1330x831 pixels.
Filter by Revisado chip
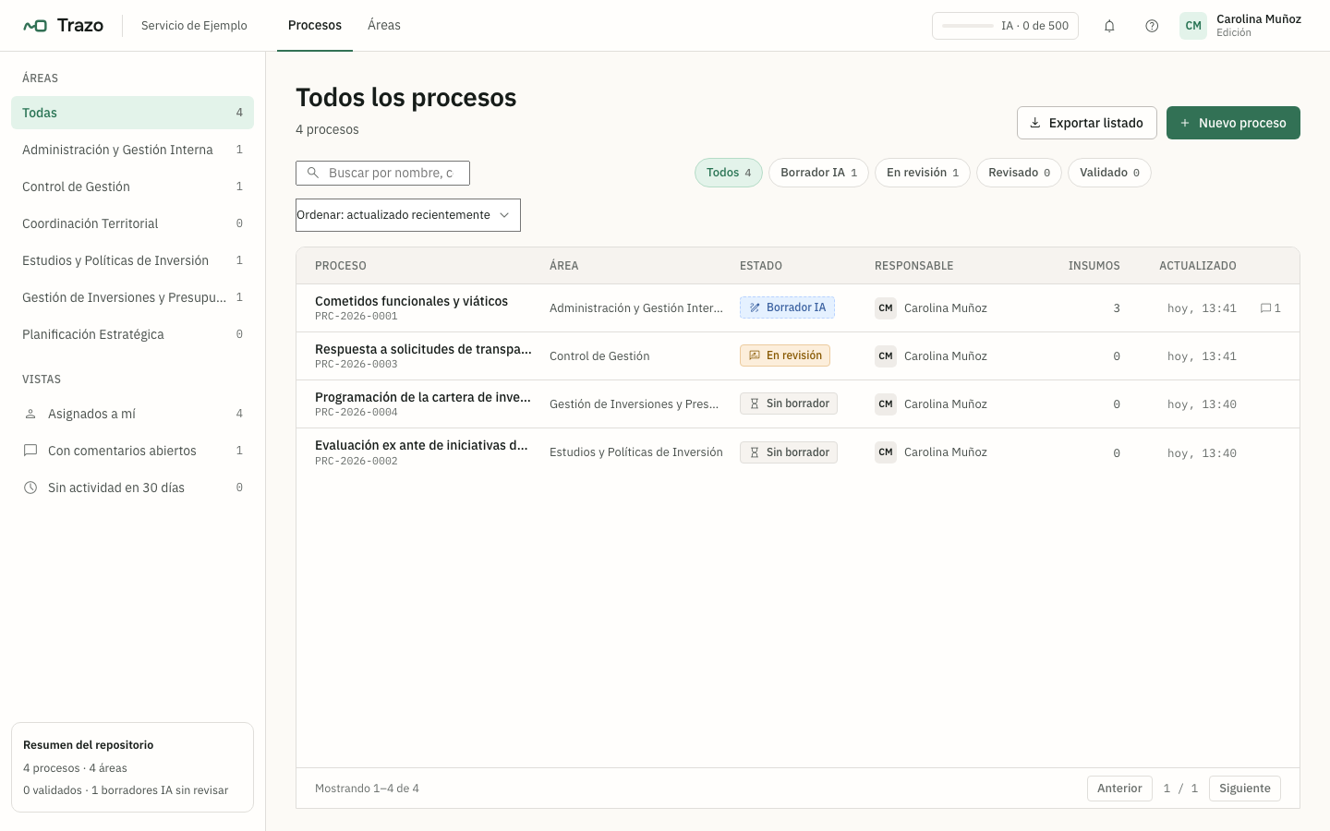1019,173
